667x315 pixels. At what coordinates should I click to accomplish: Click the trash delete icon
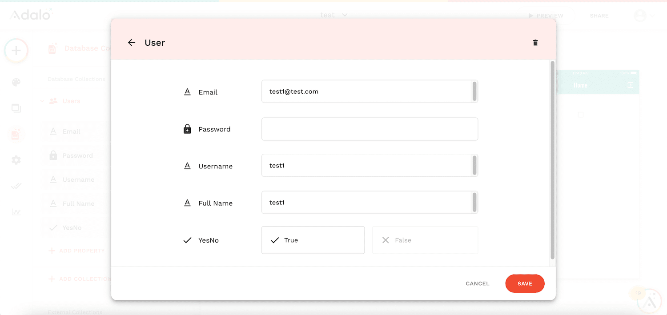[535, 43]
